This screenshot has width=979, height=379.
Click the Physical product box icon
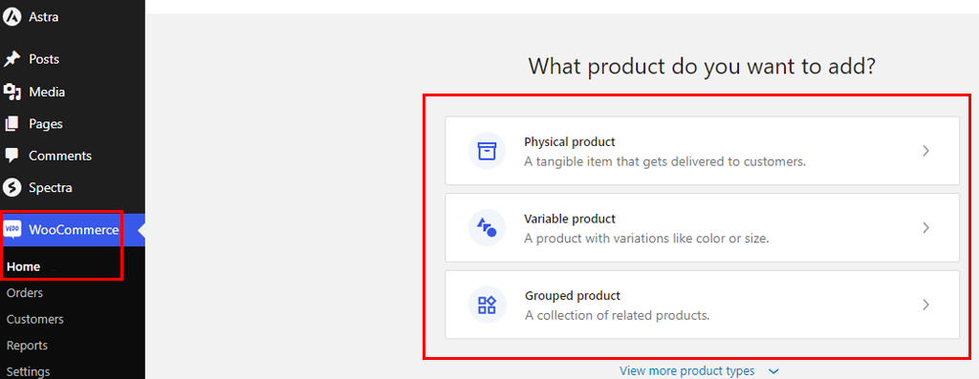click(x=487, y=151)
